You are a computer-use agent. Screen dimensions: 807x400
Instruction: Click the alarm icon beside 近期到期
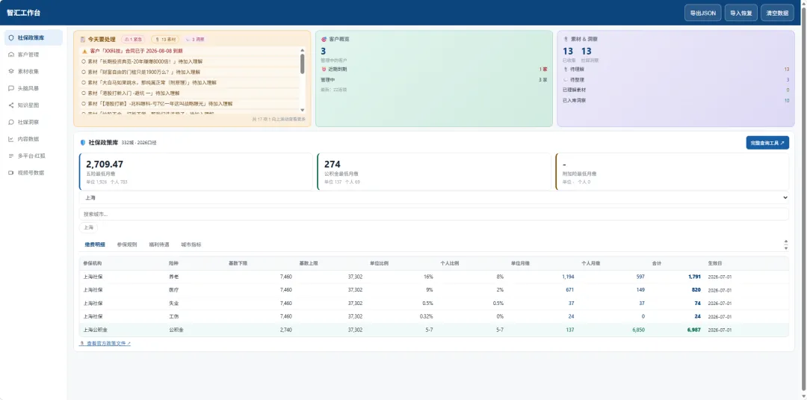coord(324,69)
